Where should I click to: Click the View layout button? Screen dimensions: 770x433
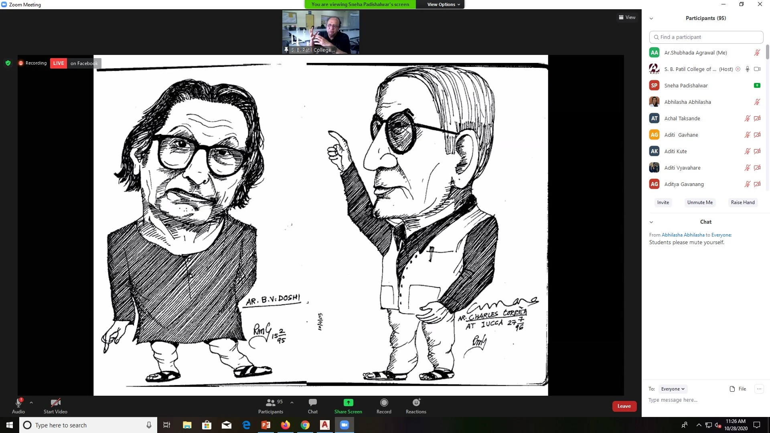click(627, 17)
